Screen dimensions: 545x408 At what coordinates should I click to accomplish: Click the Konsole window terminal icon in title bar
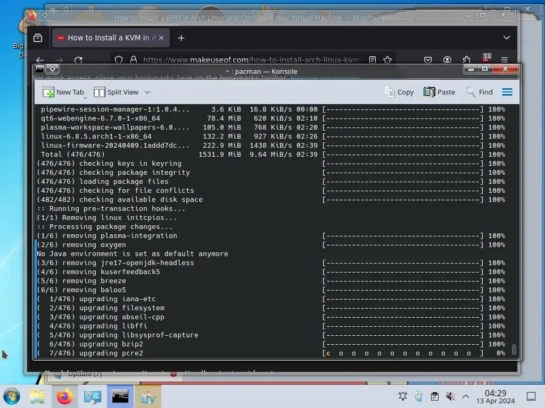(x=39, y=69)
